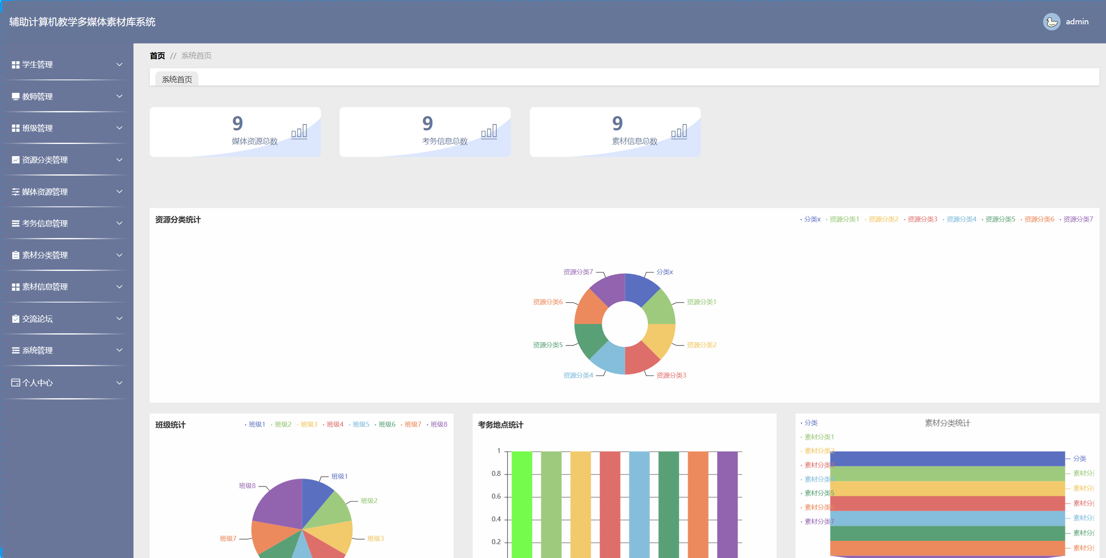
Task: Click 班级2 label on pie chart
Action: click(369, 501)
